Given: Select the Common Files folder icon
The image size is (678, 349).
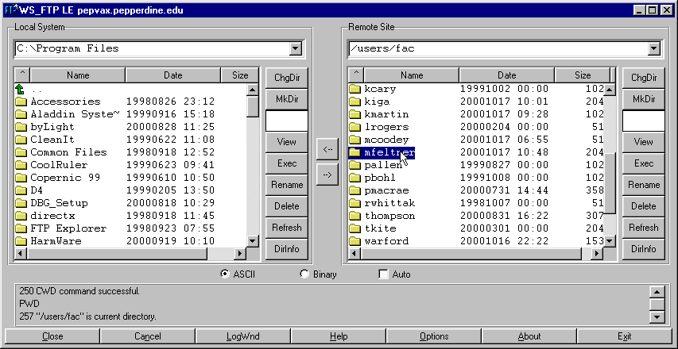Looking at the screenshot, I should click(21, 153).
